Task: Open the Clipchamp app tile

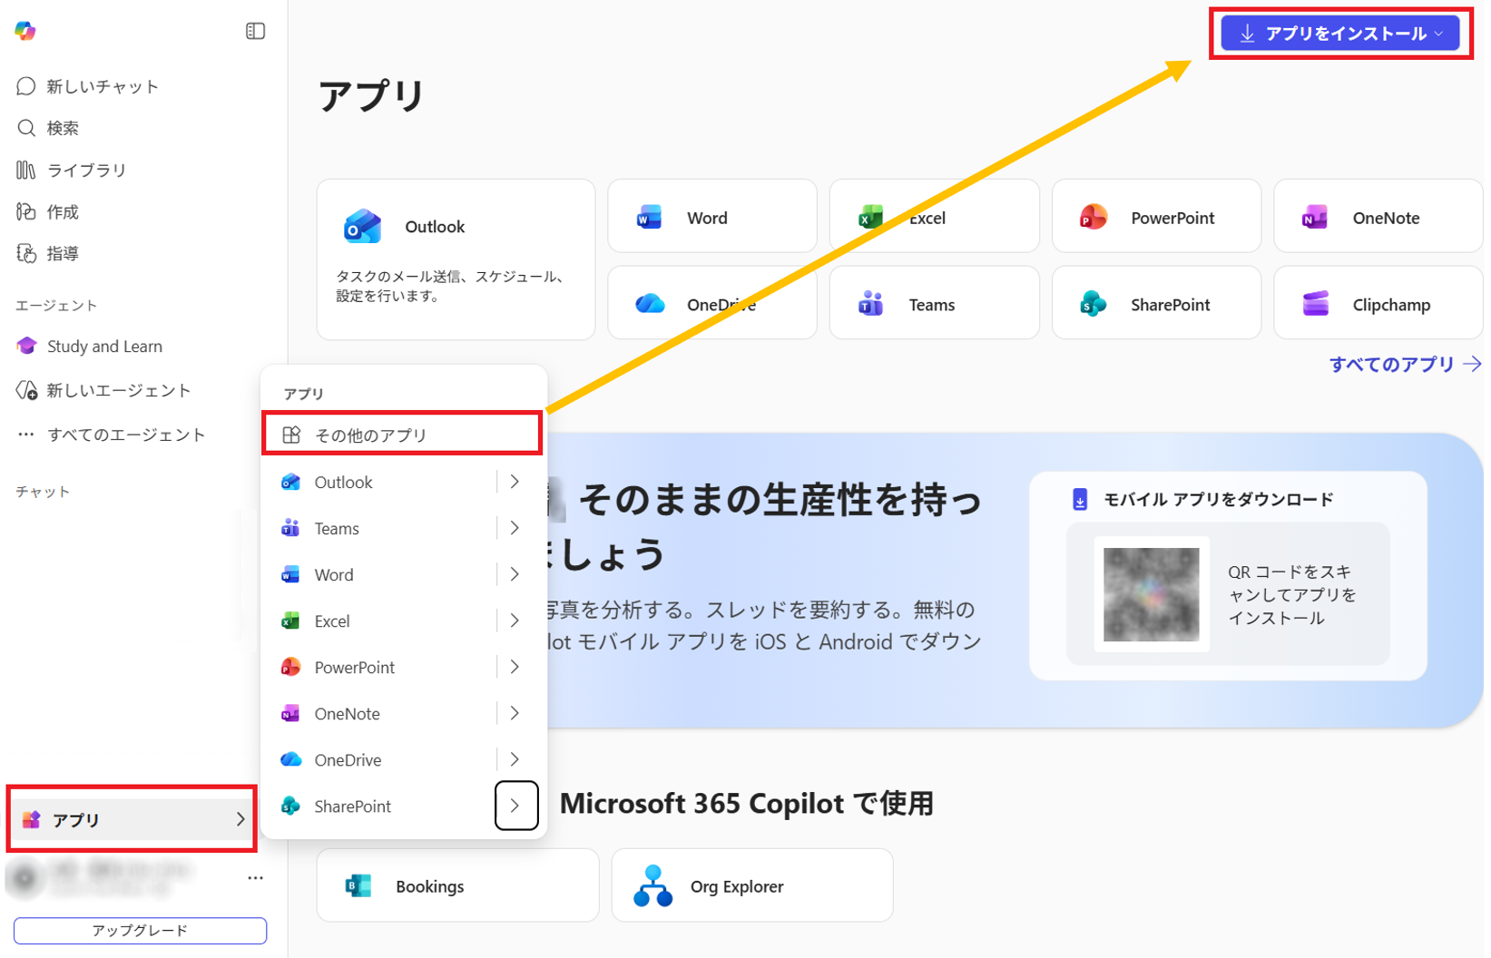Action: click(x=1378, y=303)
